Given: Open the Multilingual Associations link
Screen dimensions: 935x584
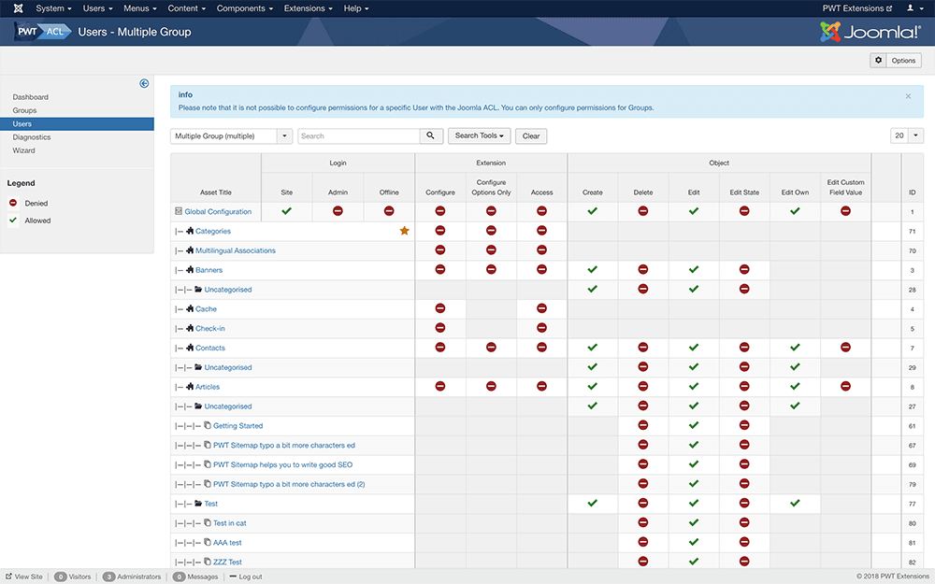Looking at the screenshot, I should point(236,250).
